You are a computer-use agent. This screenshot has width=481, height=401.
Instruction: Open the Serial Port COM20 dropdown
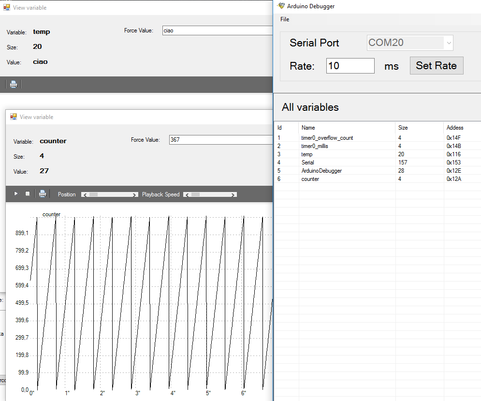coord(449,43)
